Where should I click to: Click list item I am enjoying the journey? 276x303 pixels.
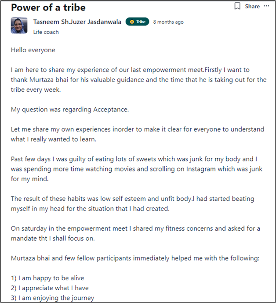(x=52, y=298)
